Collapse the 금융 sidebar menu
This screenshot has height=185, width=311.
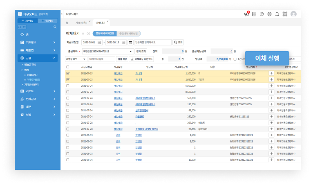pyautogui.click(x=38, y=58)
